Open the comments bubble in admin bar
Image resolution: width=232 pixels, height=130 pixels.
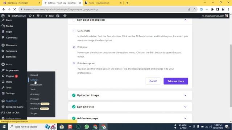point(40,16)
